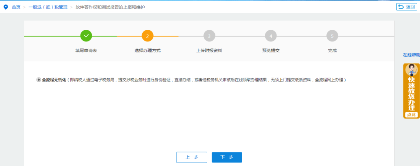
Task: Go back with 上一步 button
Action: pos(192,157)
